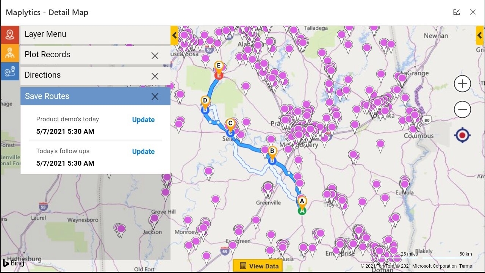Image resolution: width=485 pixels, height=273 pixels.
Task: Close the Save Routes panel
Action: (x=155, y=96)
